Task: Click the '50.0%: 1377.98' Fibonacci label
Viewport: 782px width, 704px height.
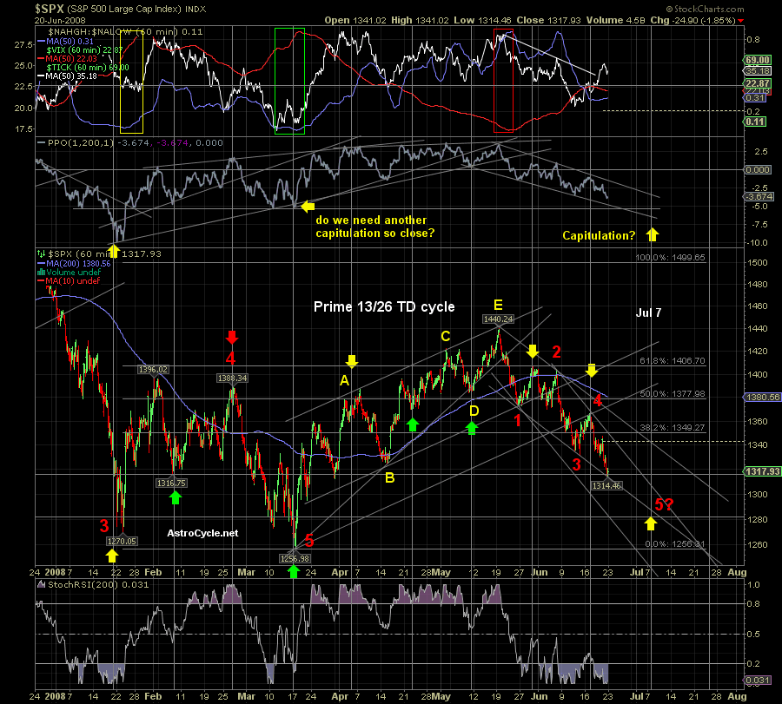Action: click(673, 394)
